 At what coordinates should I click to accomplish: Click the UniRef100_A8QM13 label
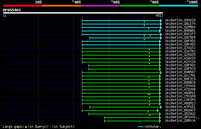(x=180, y=104)
